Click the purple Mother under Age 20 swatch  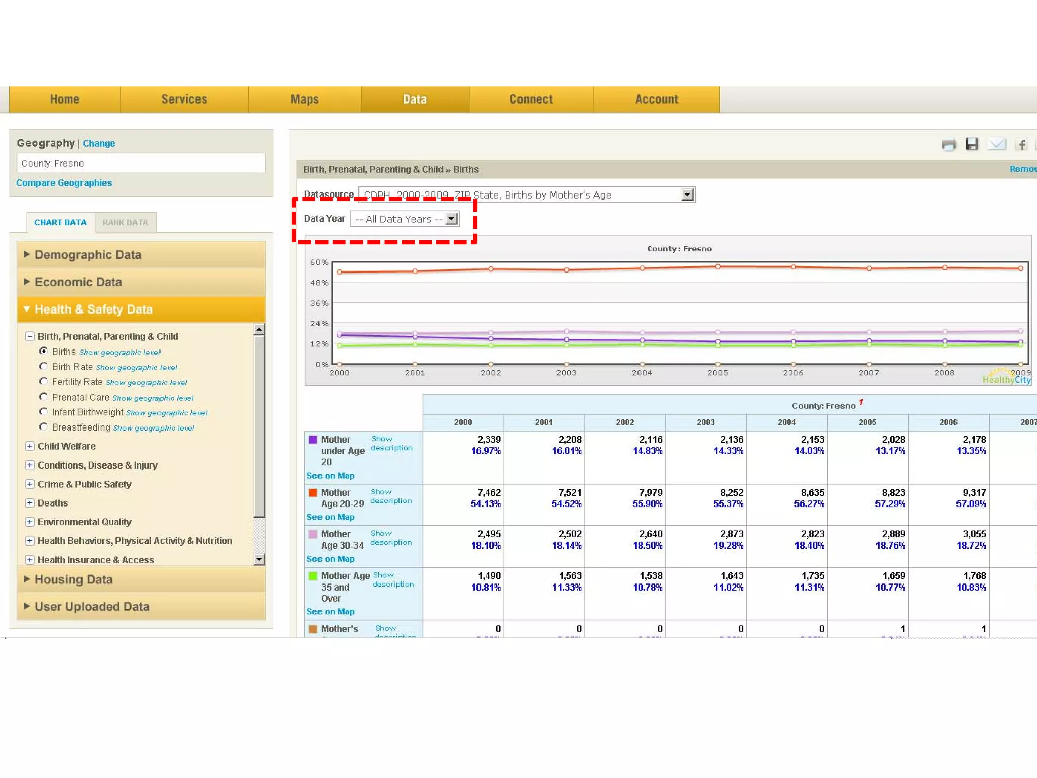tap(313, 439)
